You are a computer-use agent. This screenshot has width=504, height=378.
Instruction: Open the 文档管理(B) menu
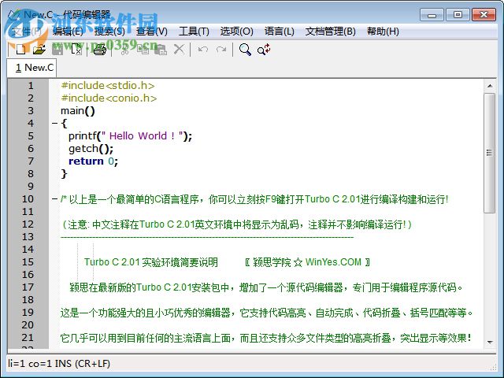point(331,31)
